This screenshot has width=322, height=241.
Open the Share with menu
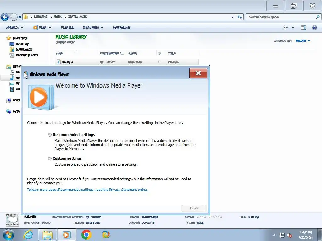click(93, 28)
